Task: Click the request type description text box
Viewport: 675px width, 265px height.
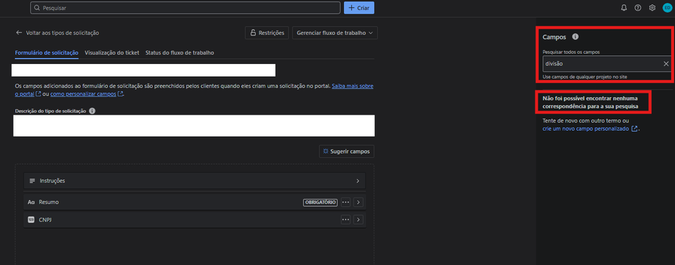Action: click(194, 126)
